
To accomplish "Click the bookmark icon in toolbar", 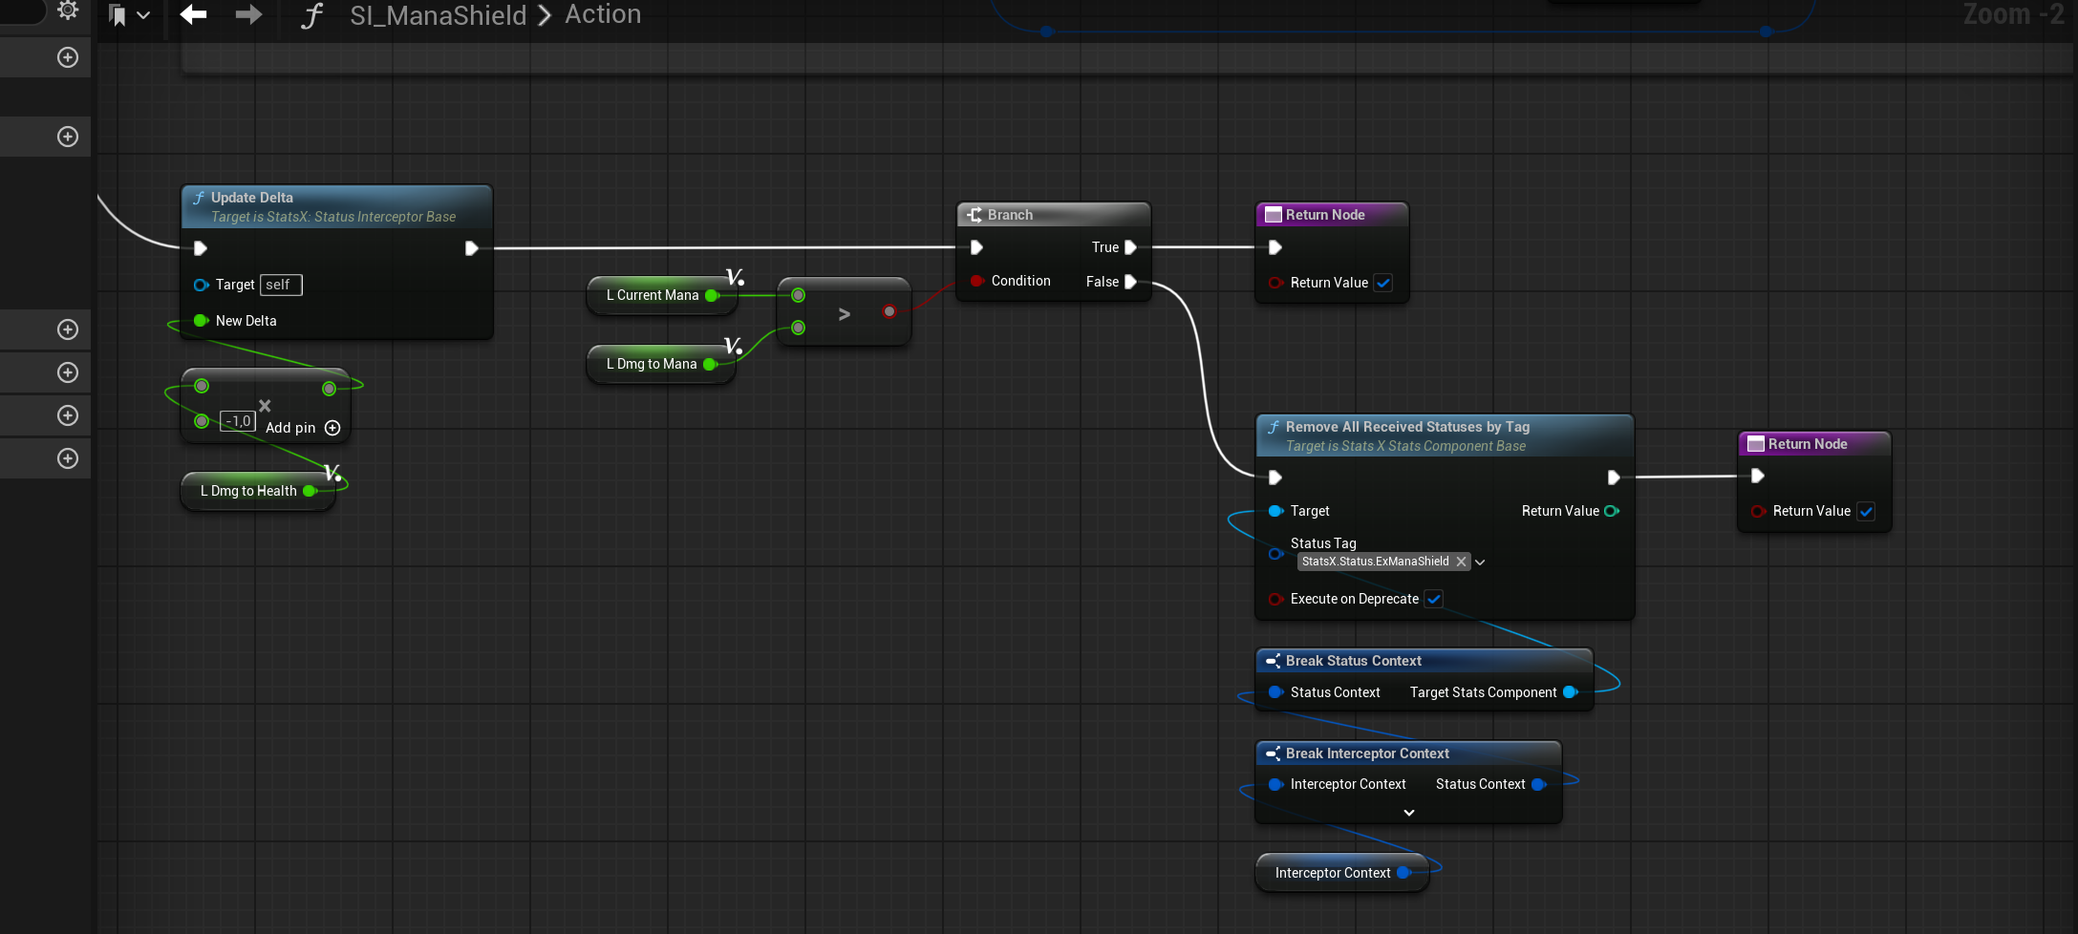I will click(118, 15).
